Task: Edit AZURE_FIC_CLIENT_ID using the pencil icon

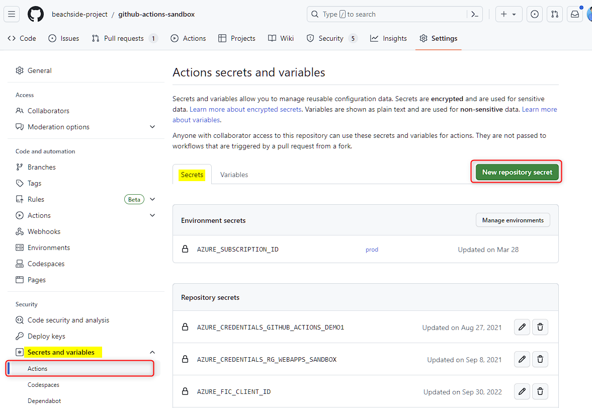Action: click(x=522, y=391)
